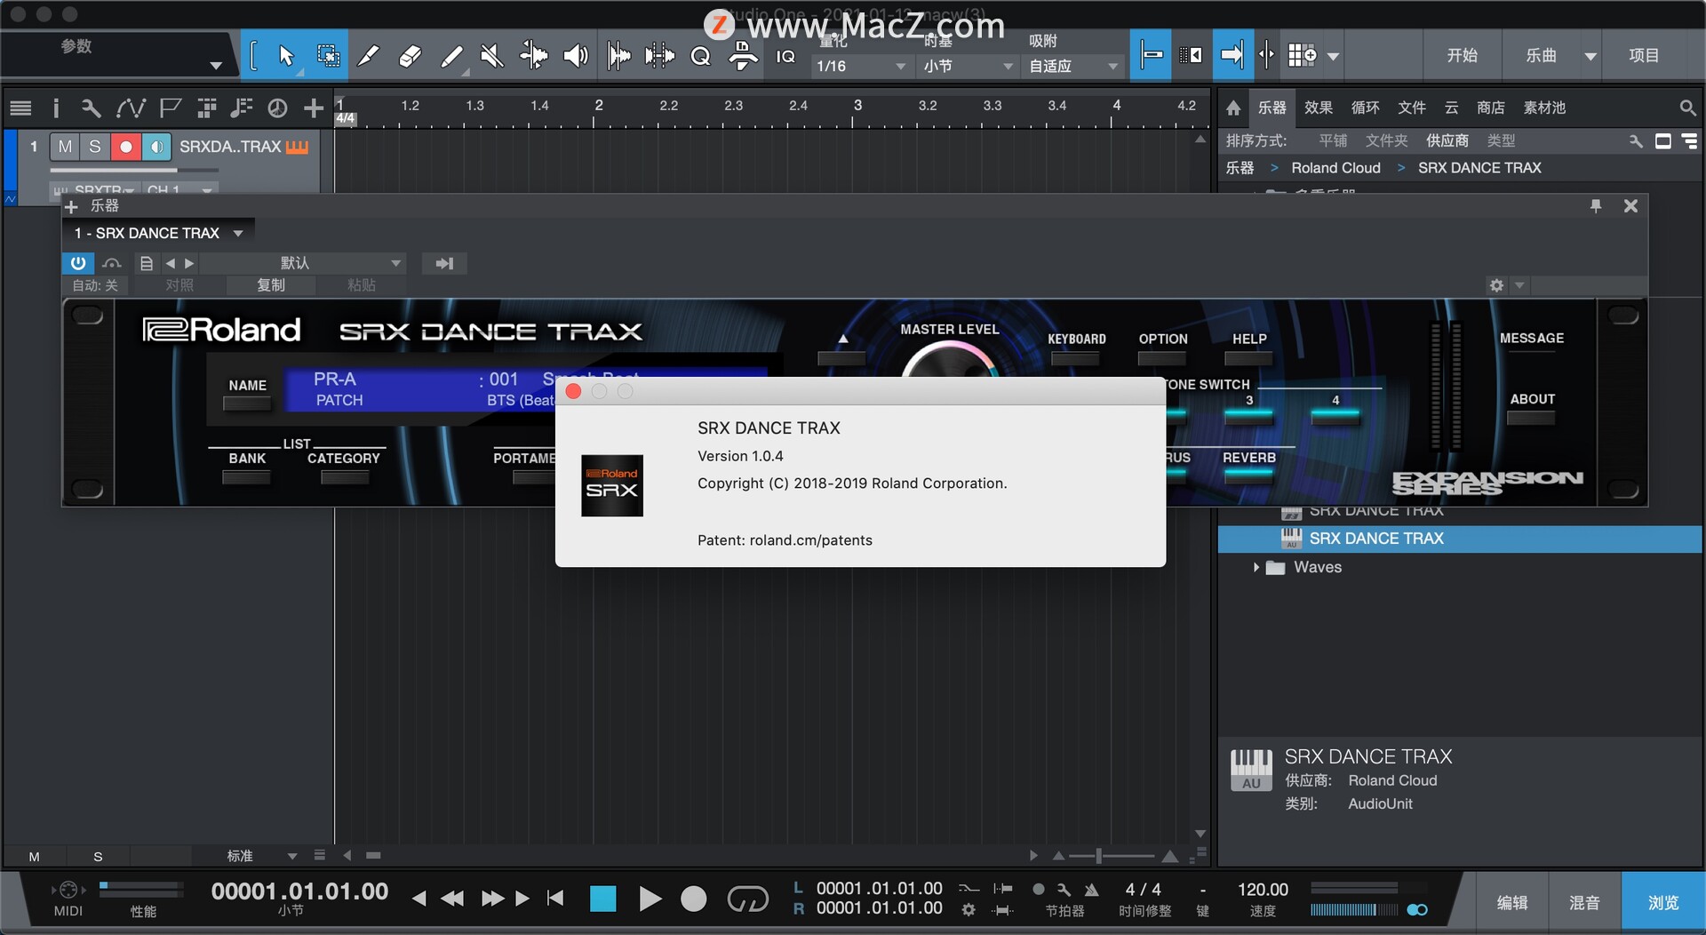Return to zero in transport
The width and height of the screenshot is (1706, 935).
555,899
